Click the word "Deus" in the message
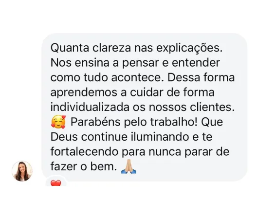The height and width of the screenshot is (219, 257). coord(64,137)
